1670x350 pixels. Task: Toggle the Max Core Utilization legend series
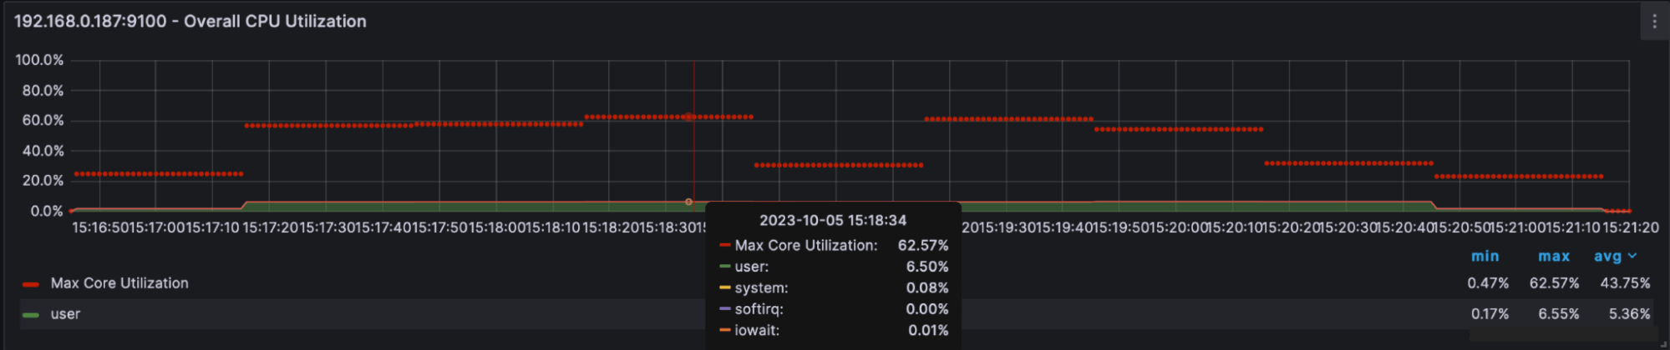coord(119,283)
